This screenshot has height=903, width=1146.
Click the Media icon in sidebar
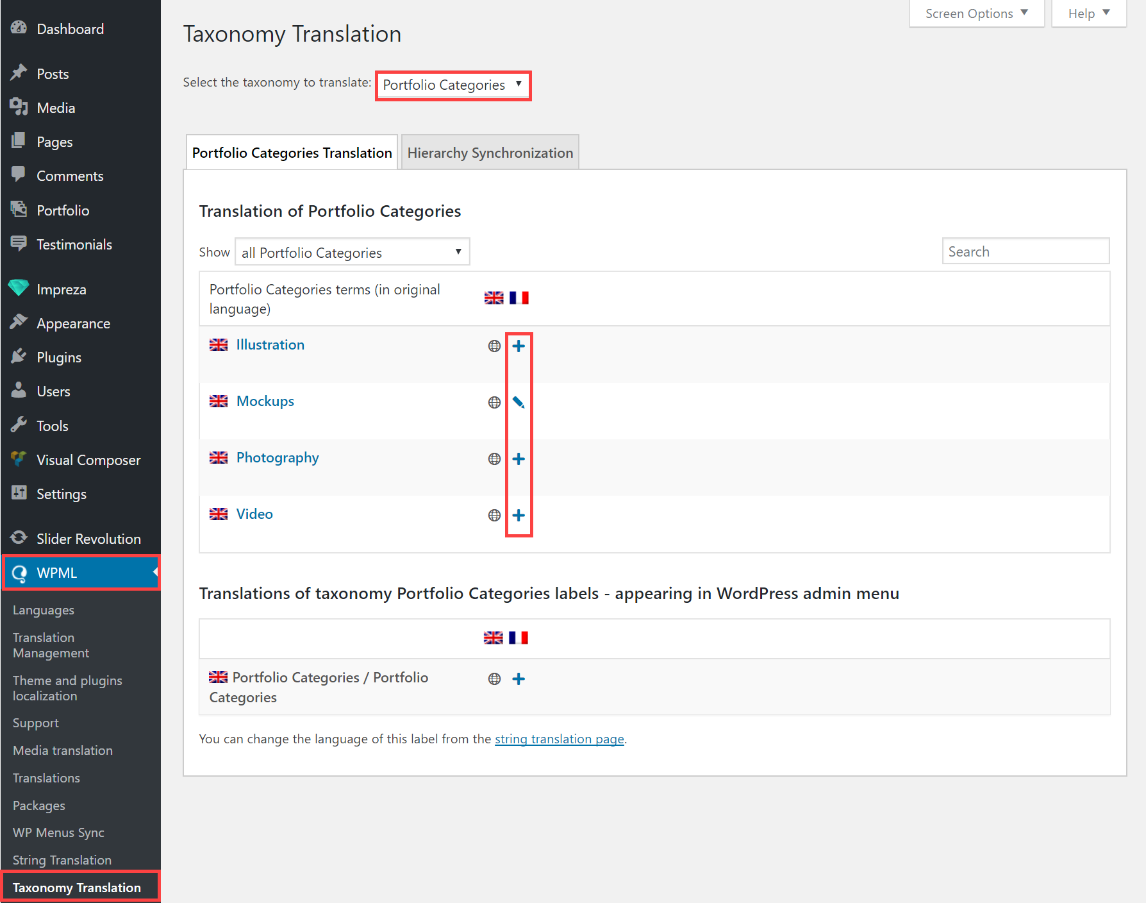pos(19,106)
